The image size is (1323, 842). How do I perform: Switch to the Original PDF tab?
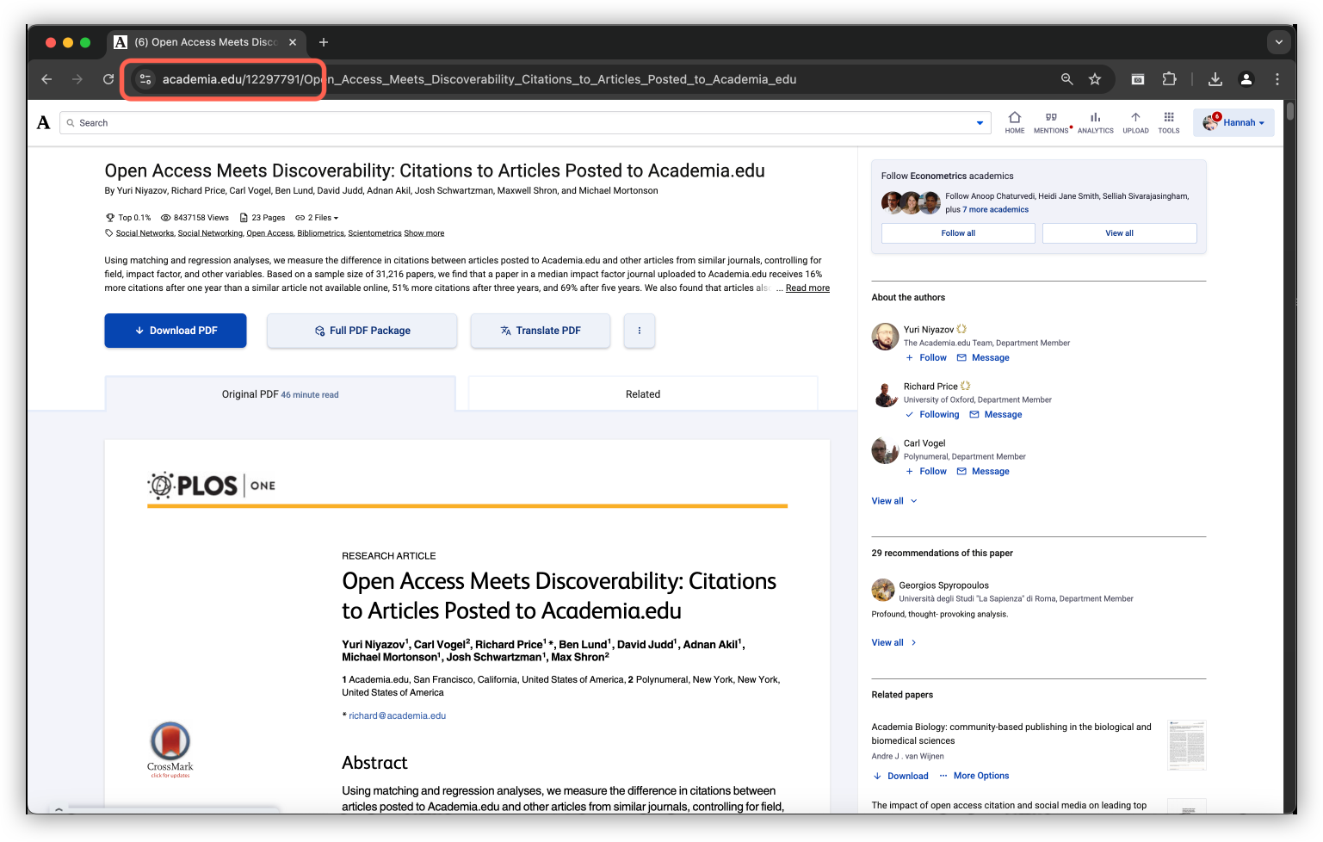click(x=280, y=394)
